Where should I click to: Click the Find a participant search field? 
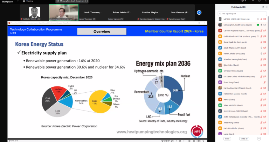coord(242,14)
